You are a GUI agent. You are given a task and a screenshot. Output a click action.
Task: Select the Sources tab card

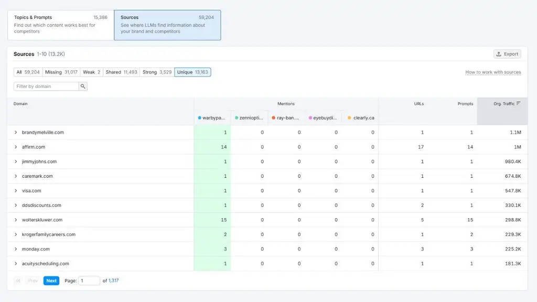pos(167,25)
